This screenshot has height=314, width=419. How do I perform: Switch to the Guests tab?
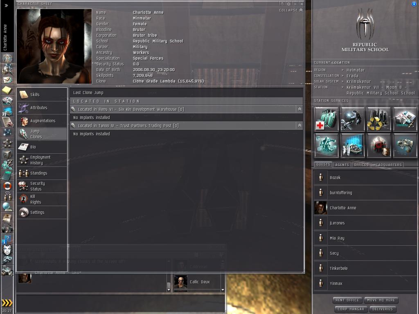(x=323, y=164)
